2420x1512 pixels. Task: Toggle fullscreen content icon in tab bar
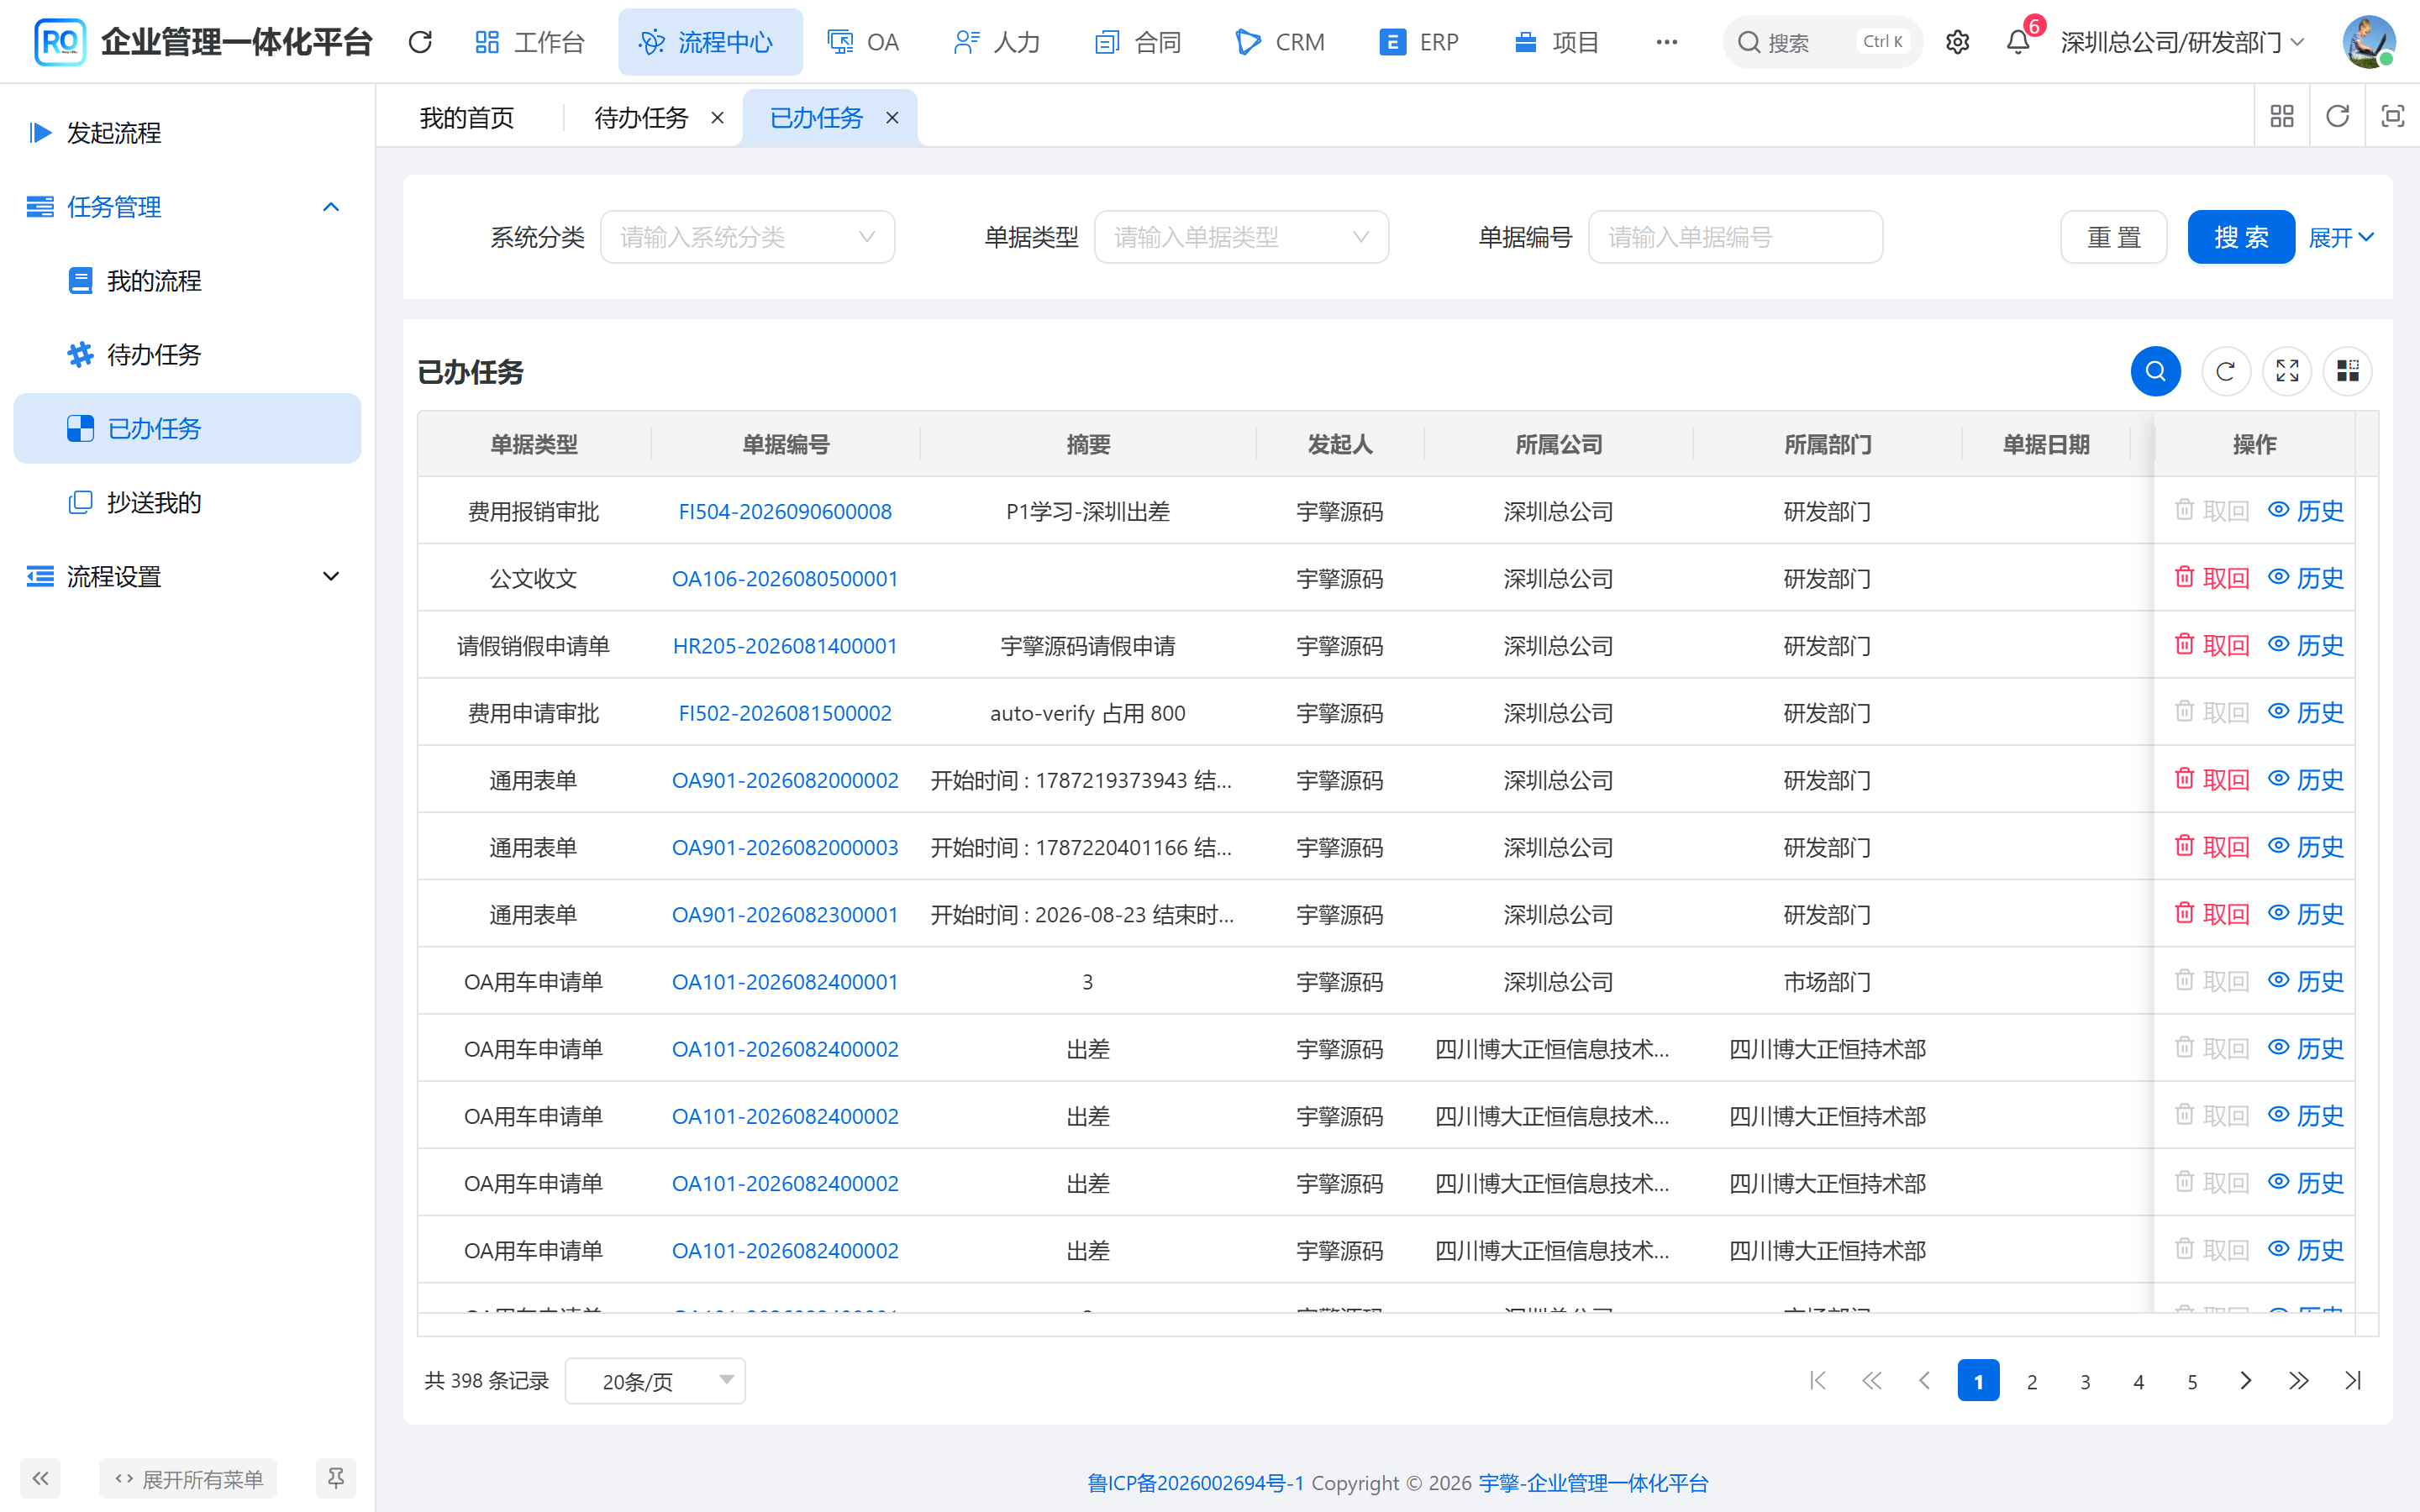(x=2392, y=117)
